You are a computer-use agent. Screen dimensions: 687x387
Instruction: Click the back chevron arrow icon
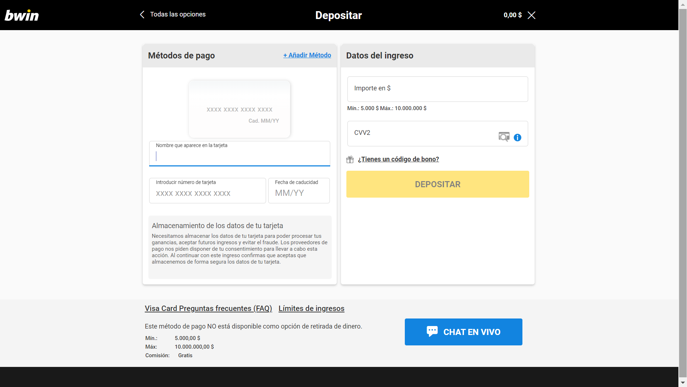(x=142, y=14)
